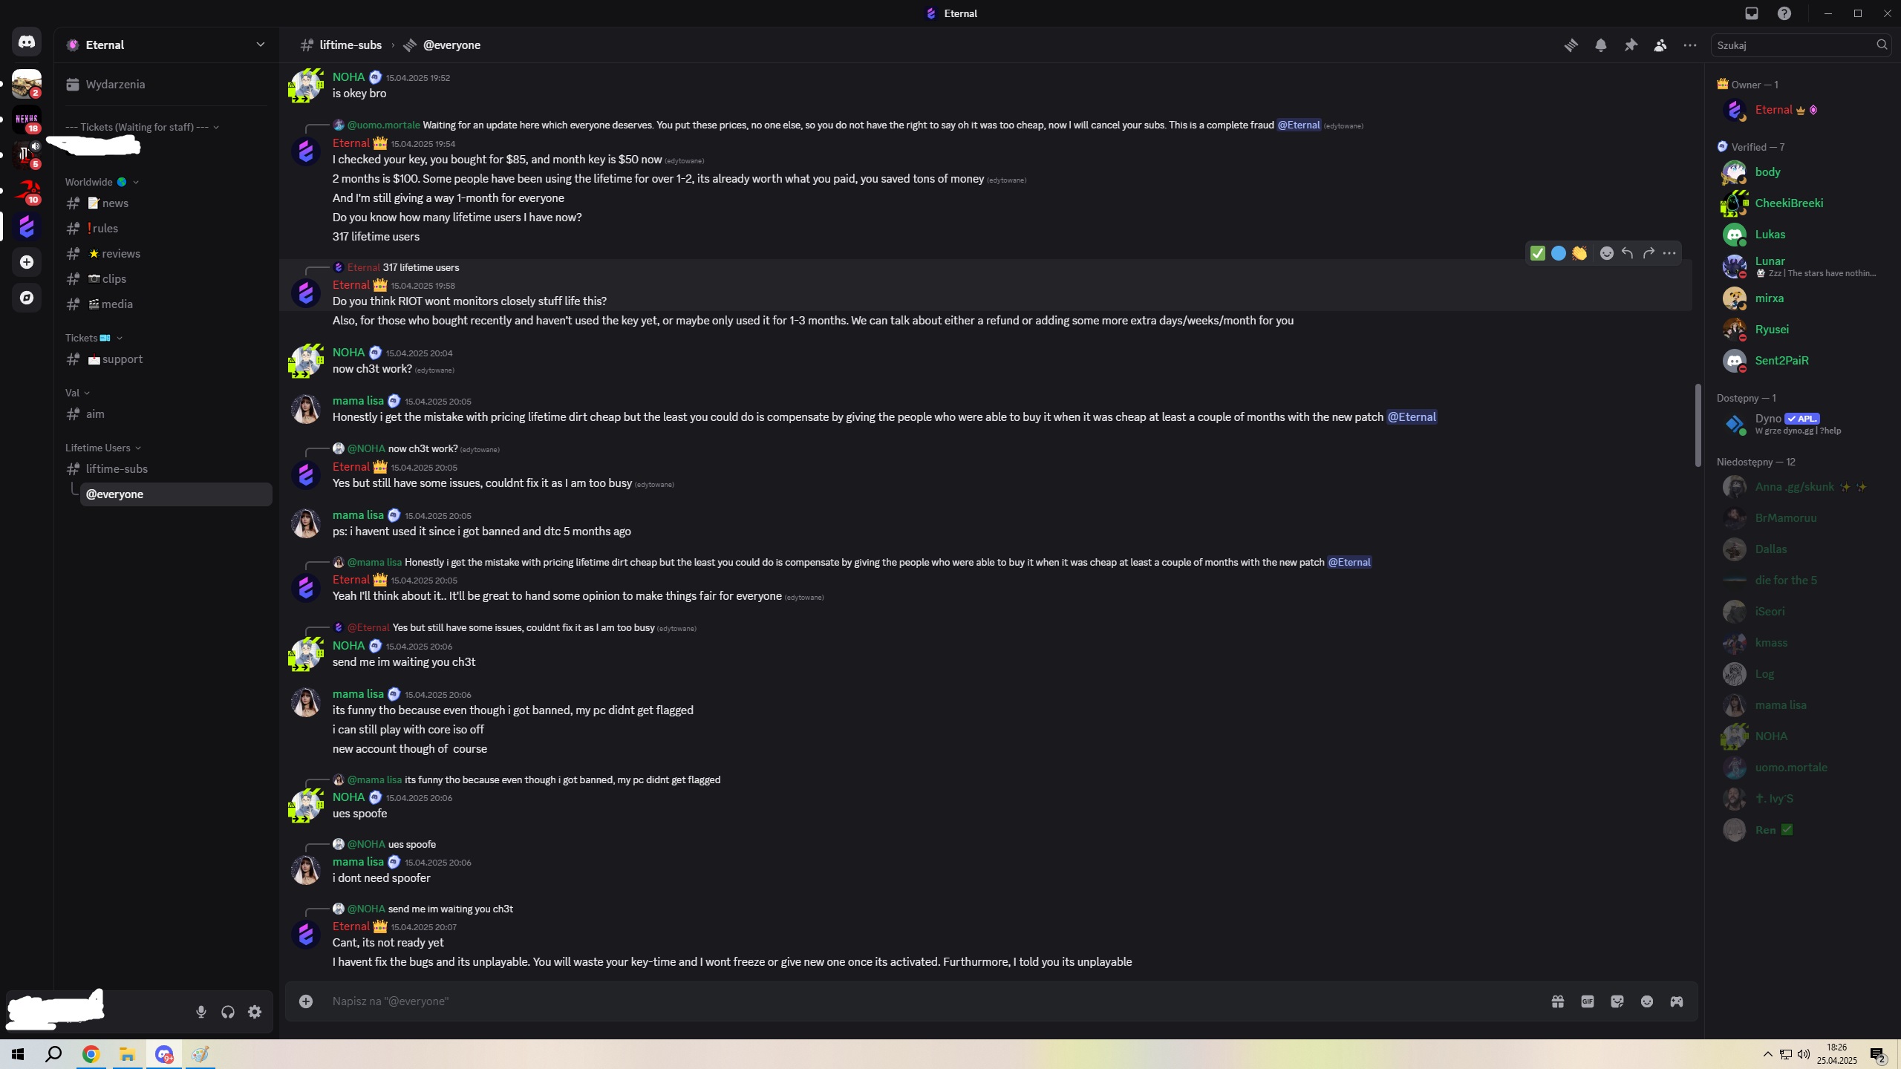Toggle the member list visibility
The image size is (1901, 1069).
tap(1660, 45)
